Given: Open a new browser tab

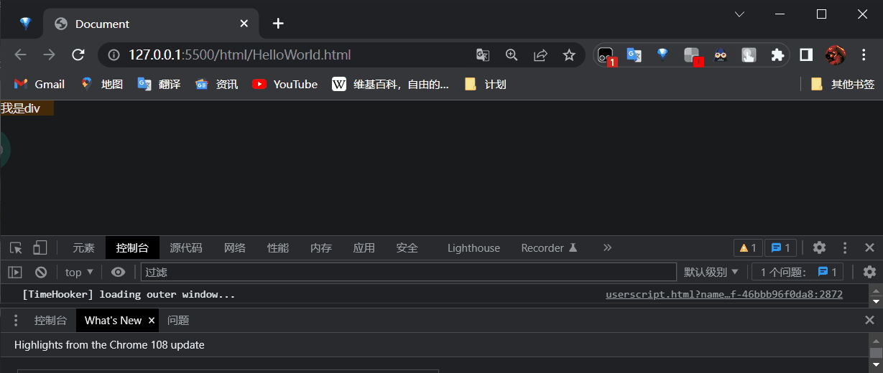Looking at the screenshot, I should click(278, 24).
